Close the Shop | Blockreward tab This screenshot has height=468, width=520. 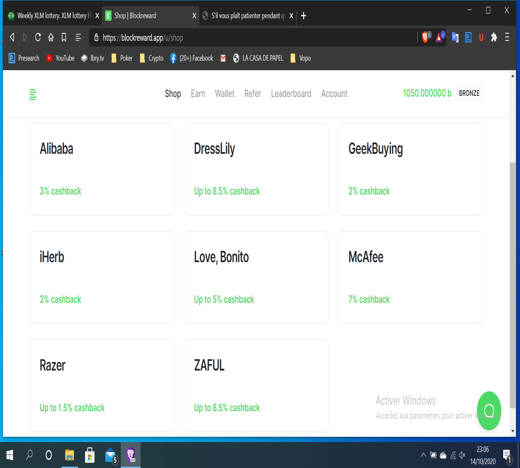[x=194, y=16]
